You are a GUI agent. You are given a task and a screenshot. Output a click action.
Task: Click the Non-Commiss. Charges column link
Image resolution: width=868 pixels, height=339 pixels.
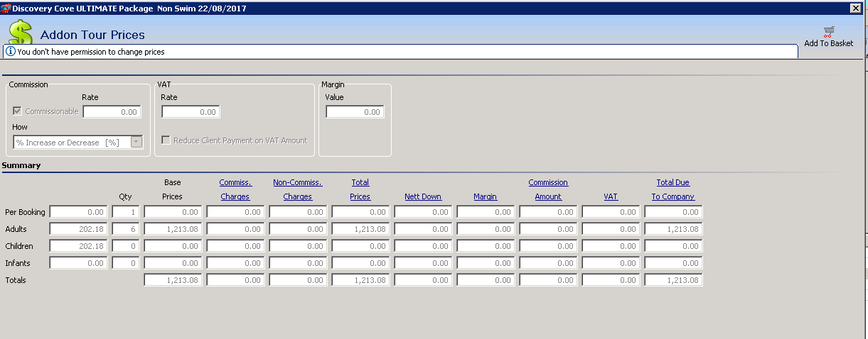pos(298,189)
